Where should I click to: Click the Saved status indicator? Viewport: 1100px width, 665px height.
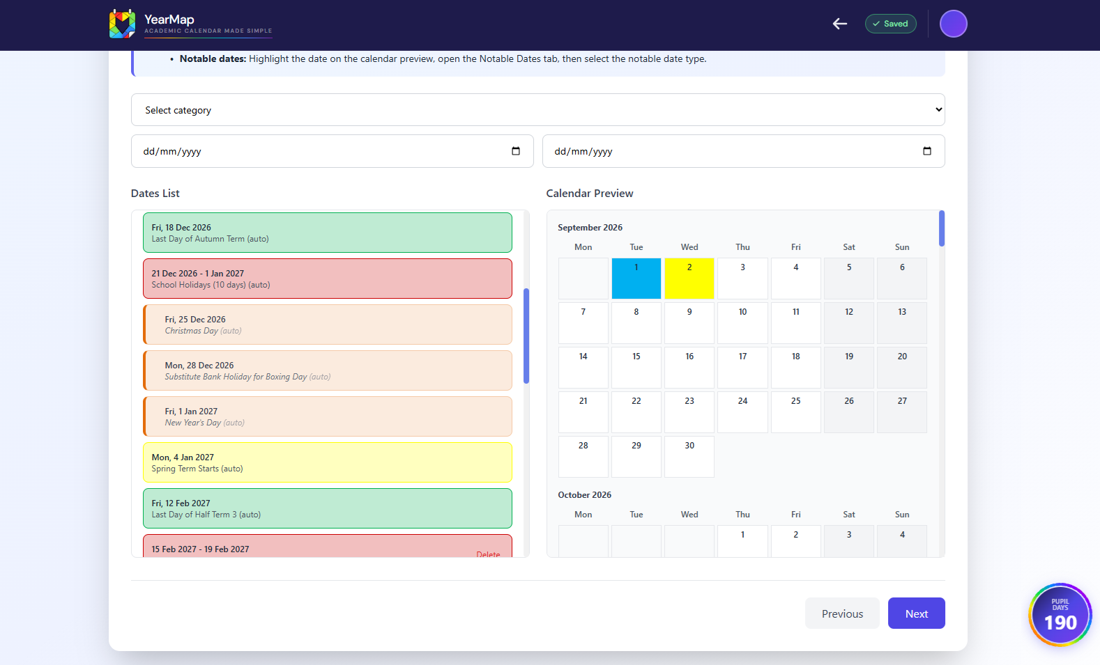pos(890,24)
